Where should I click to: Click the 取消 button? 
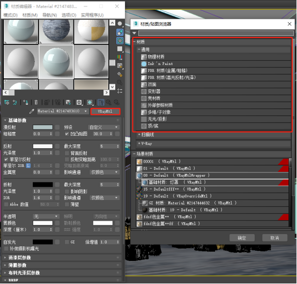[274, 238]
